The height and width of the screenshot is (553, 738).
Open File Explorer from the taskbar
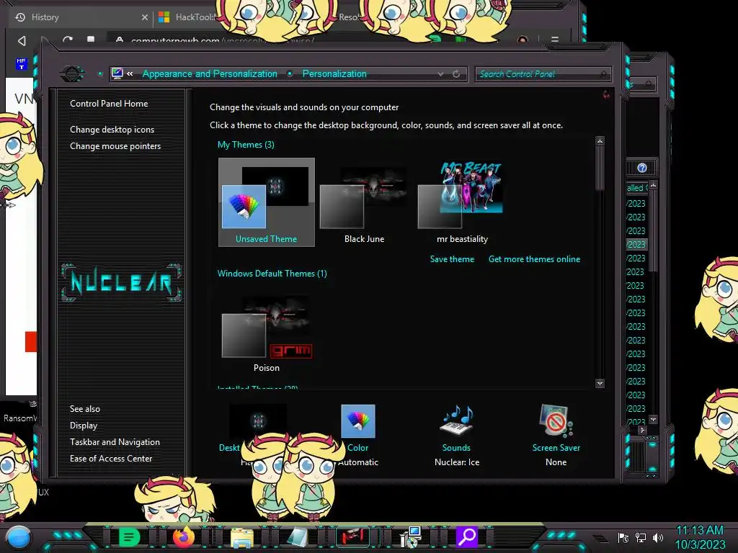pos(242,537)
